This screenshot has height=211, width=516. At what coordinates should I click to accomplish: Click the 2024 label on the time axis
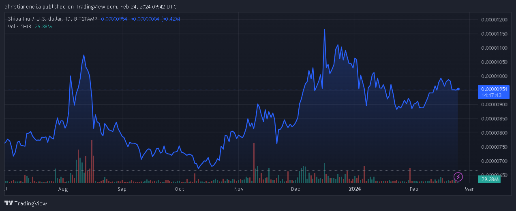click(355, 189)
